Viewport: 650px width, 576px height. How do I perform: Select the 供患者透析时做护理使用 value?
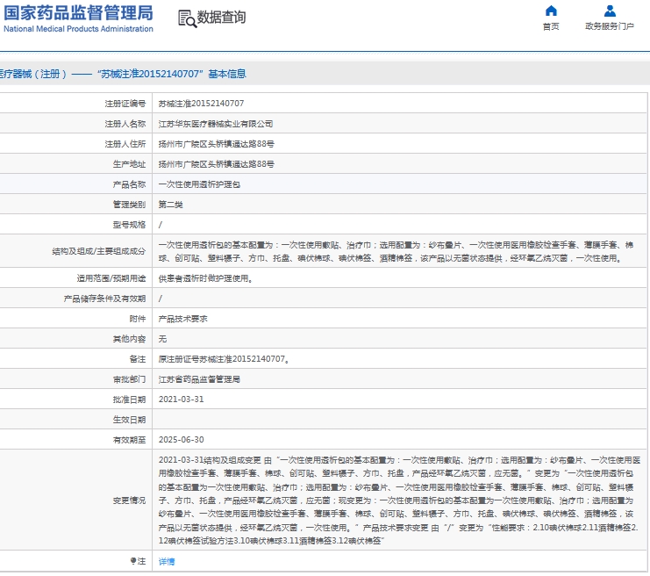click(205, 278)
